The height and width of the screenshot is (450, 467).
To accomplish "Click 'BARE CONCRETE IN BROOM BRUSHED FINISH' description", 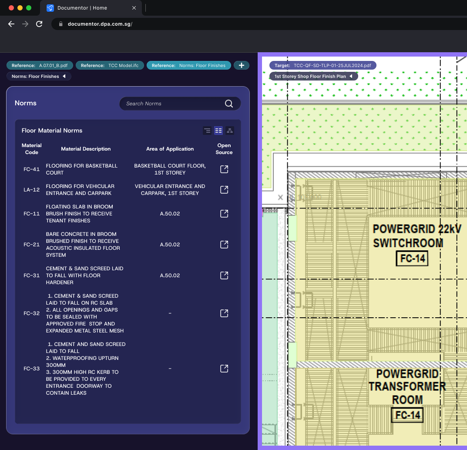I will [x=83, y=245].
